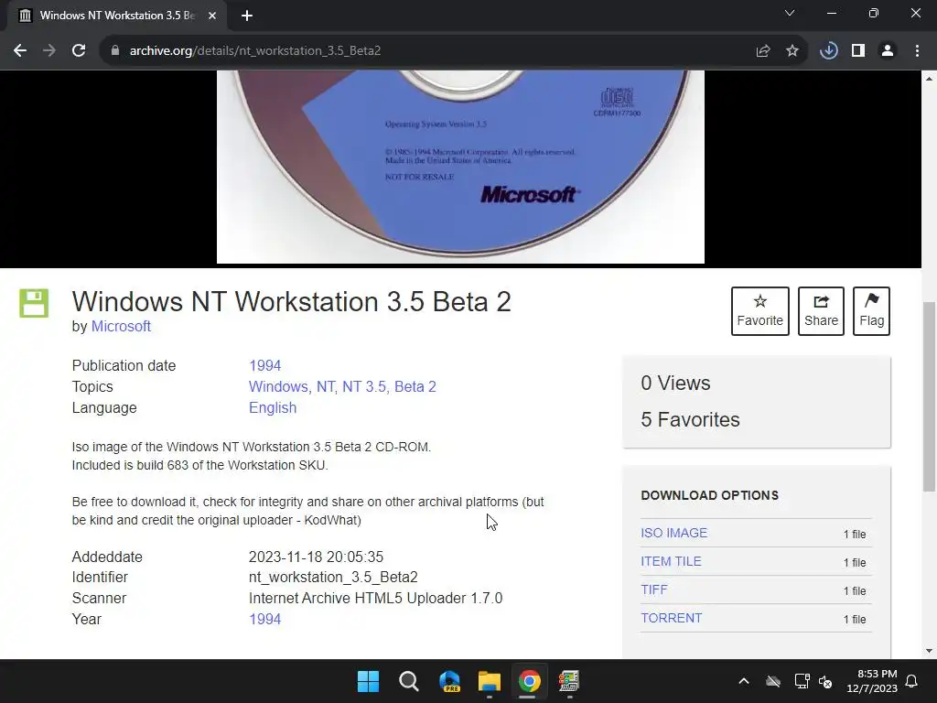Flag this archive item
937x703 pixels.
pos(871,311)
